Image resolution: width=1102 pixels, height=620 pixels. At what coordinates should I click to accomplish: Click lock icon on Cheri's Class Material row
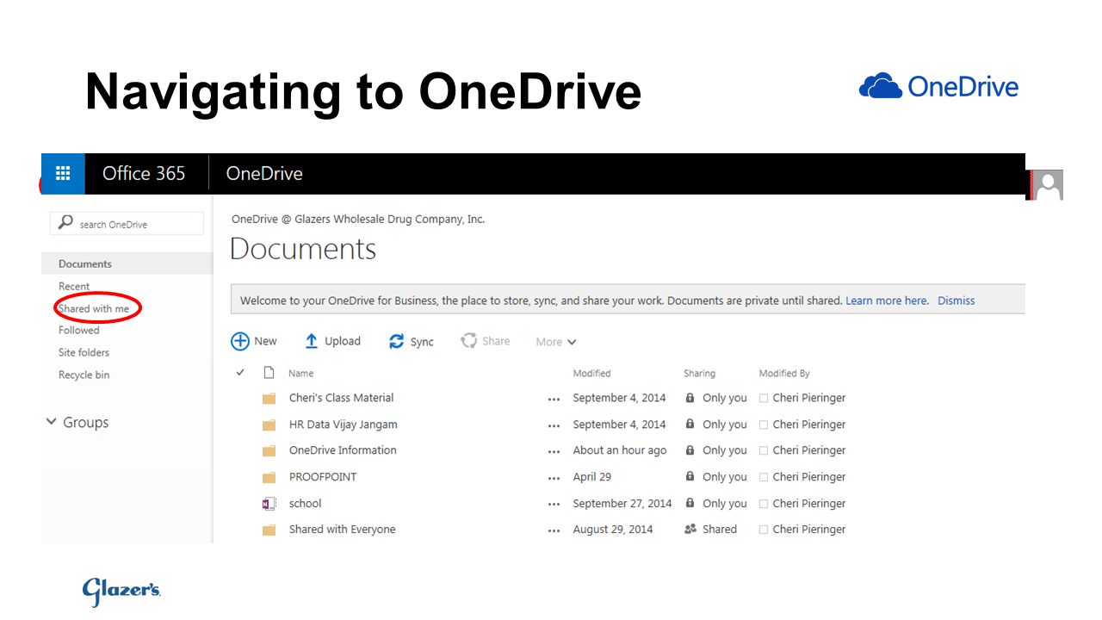coord(690,398)
